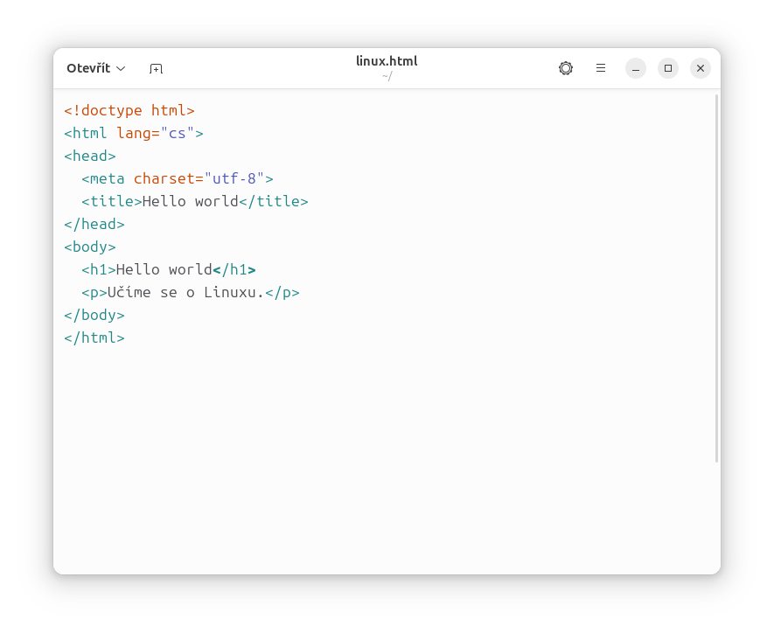Click the linux.html title in the header bar
774x633 pixels.
click(387, 61)
